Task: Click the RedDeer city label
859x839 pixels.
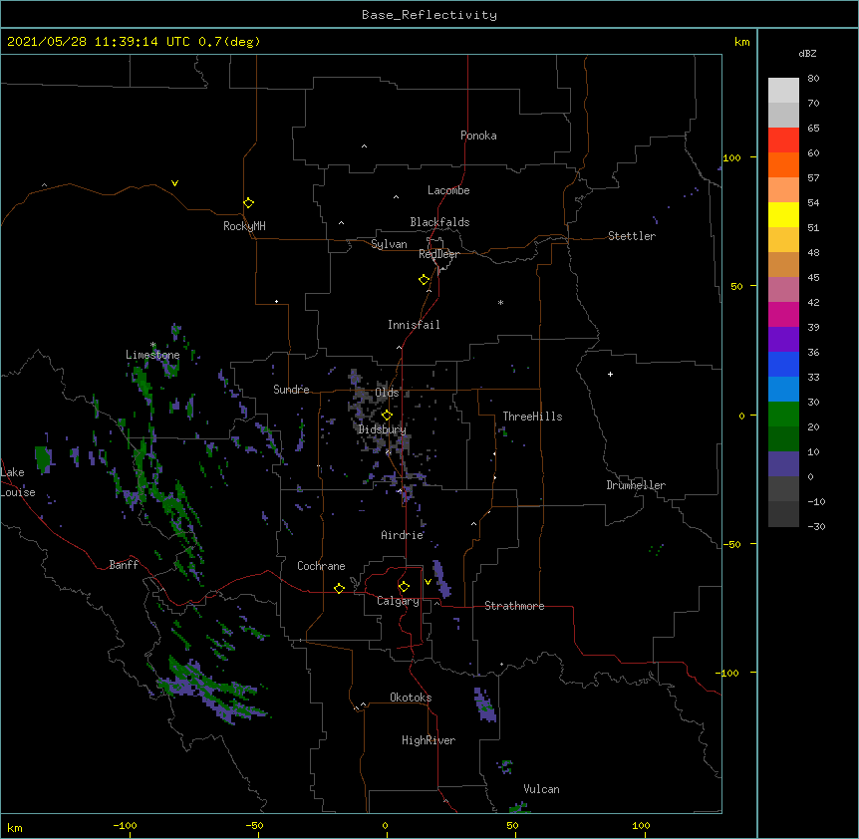Action: 438,254
